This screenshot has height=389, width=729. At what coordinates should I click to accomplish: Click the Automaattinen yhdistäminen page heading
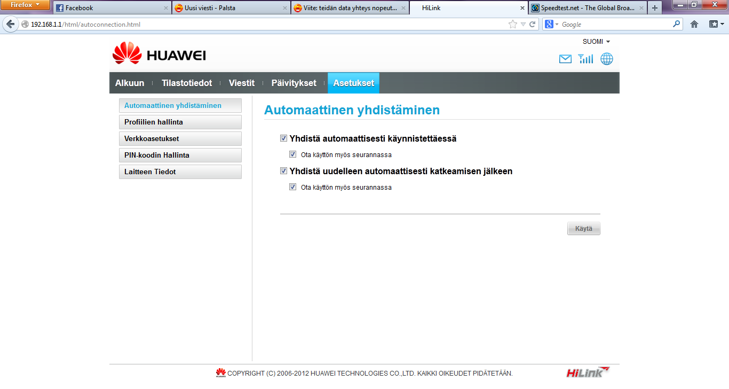tap(352, 110)
